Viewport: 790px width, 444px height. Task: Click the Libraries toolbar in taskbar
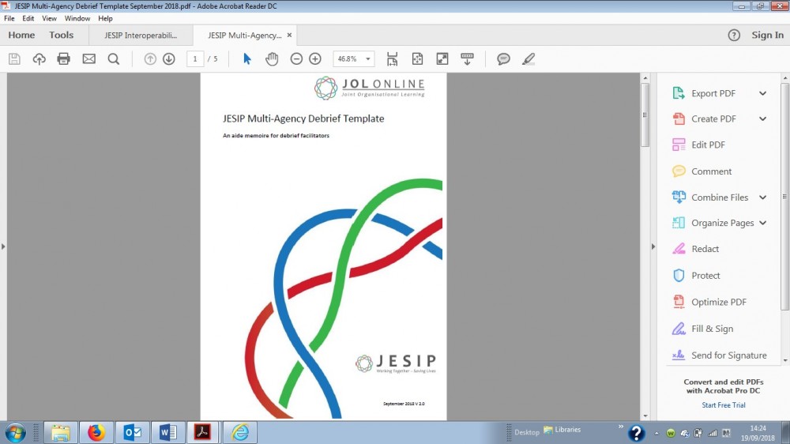562,430
